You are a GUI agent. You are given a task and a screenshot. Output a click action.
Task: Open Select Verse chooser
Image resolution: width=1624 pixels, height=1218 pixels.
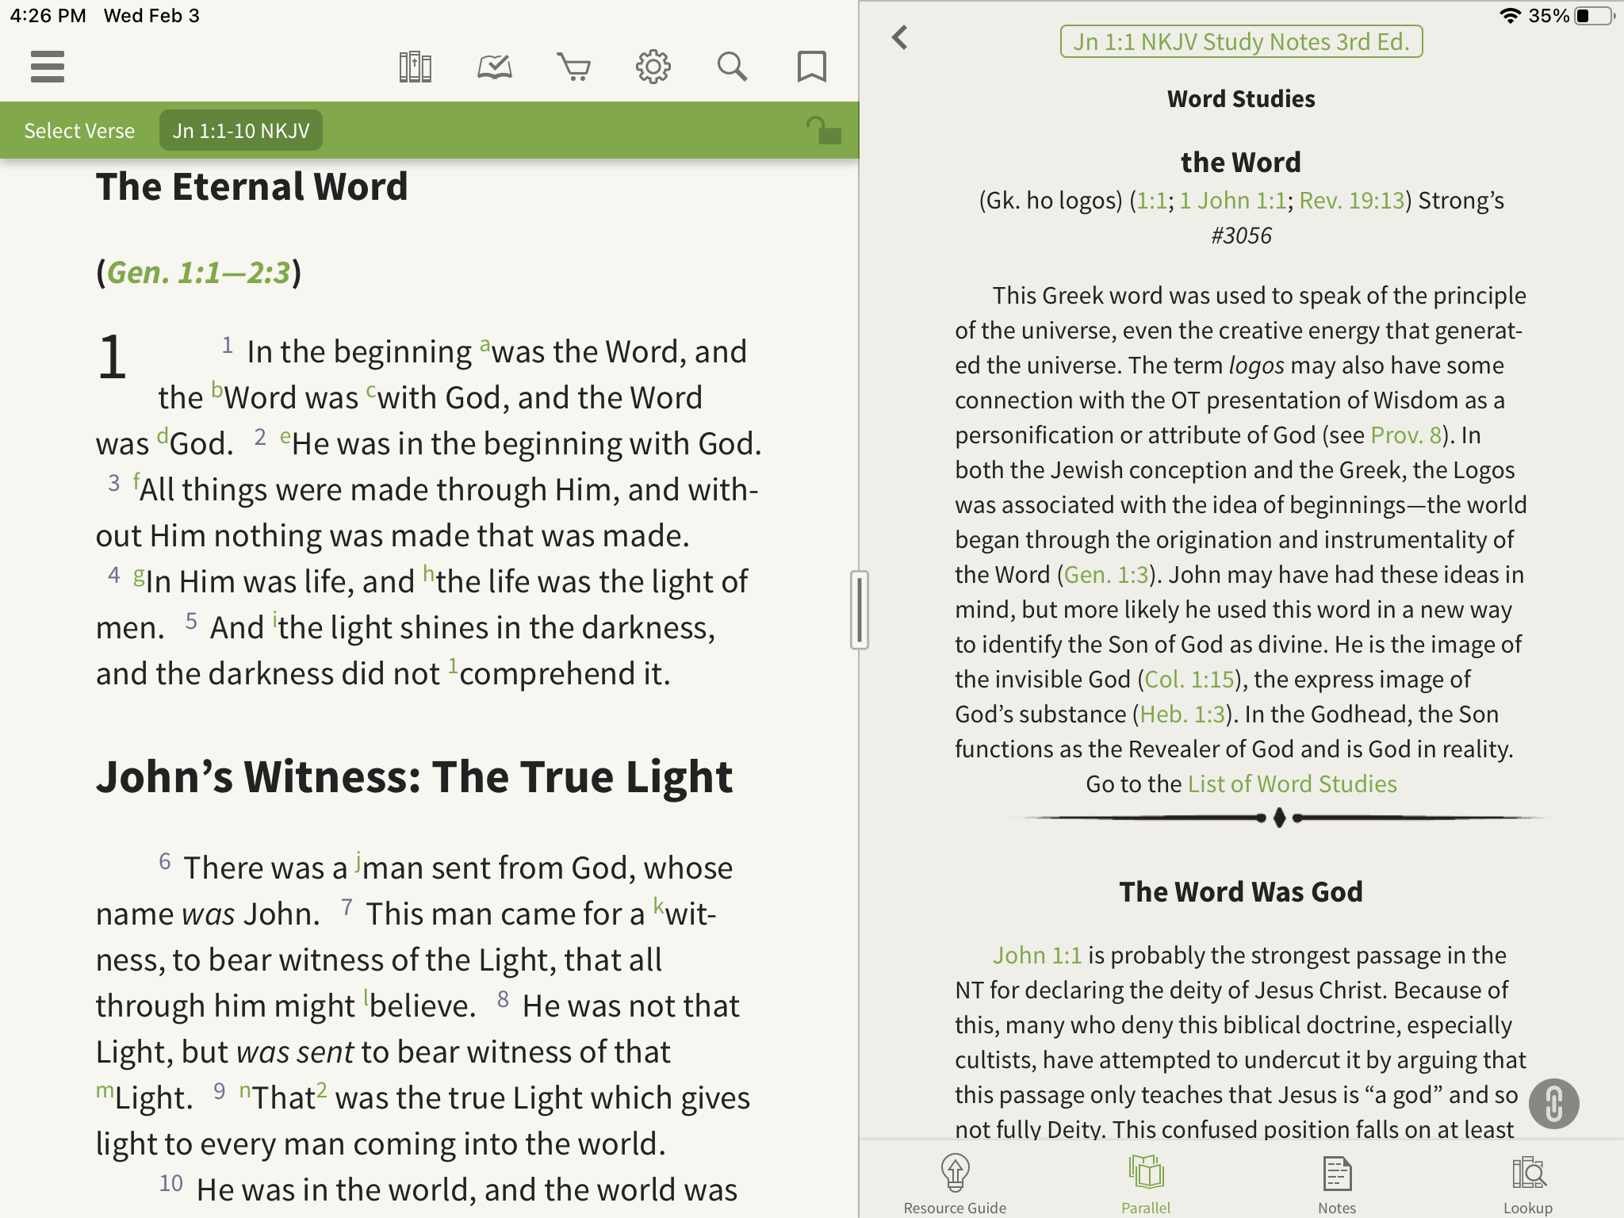[79, 131]
